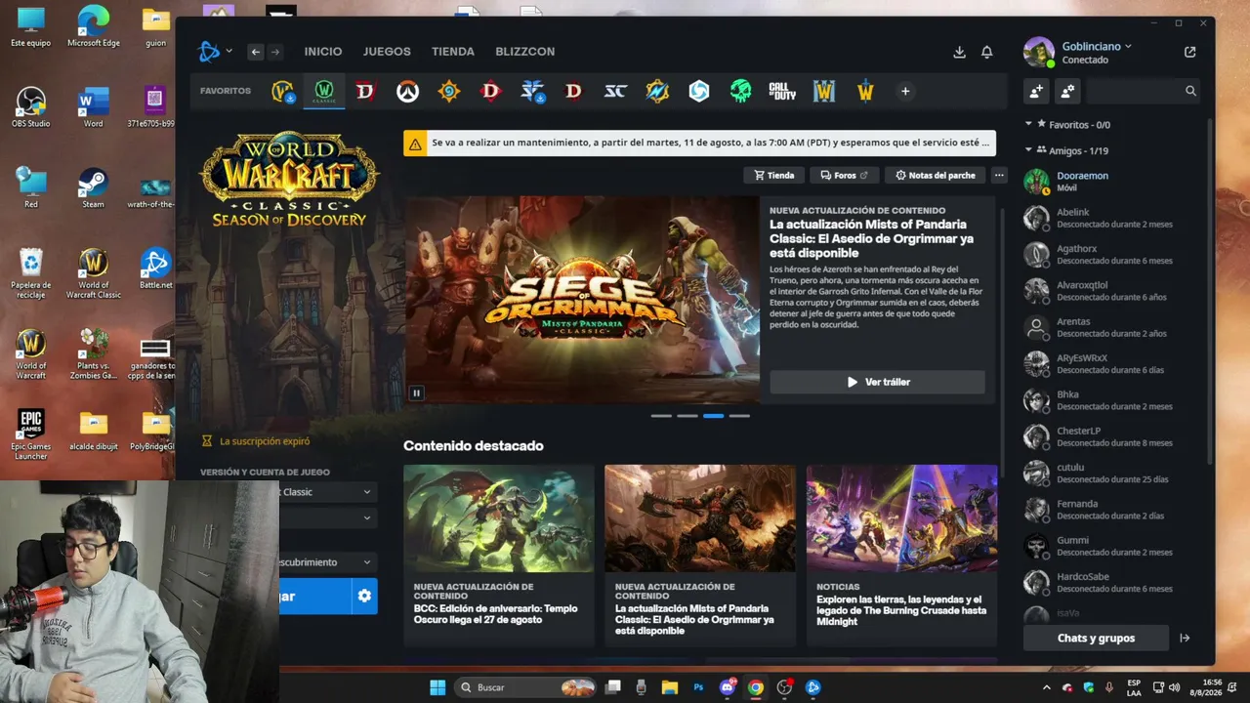Screen dimensions: 1250x703
Task: Open the Siege of Orgrimmar featured card
Action: pyautogui.click(x=700, y=555)
